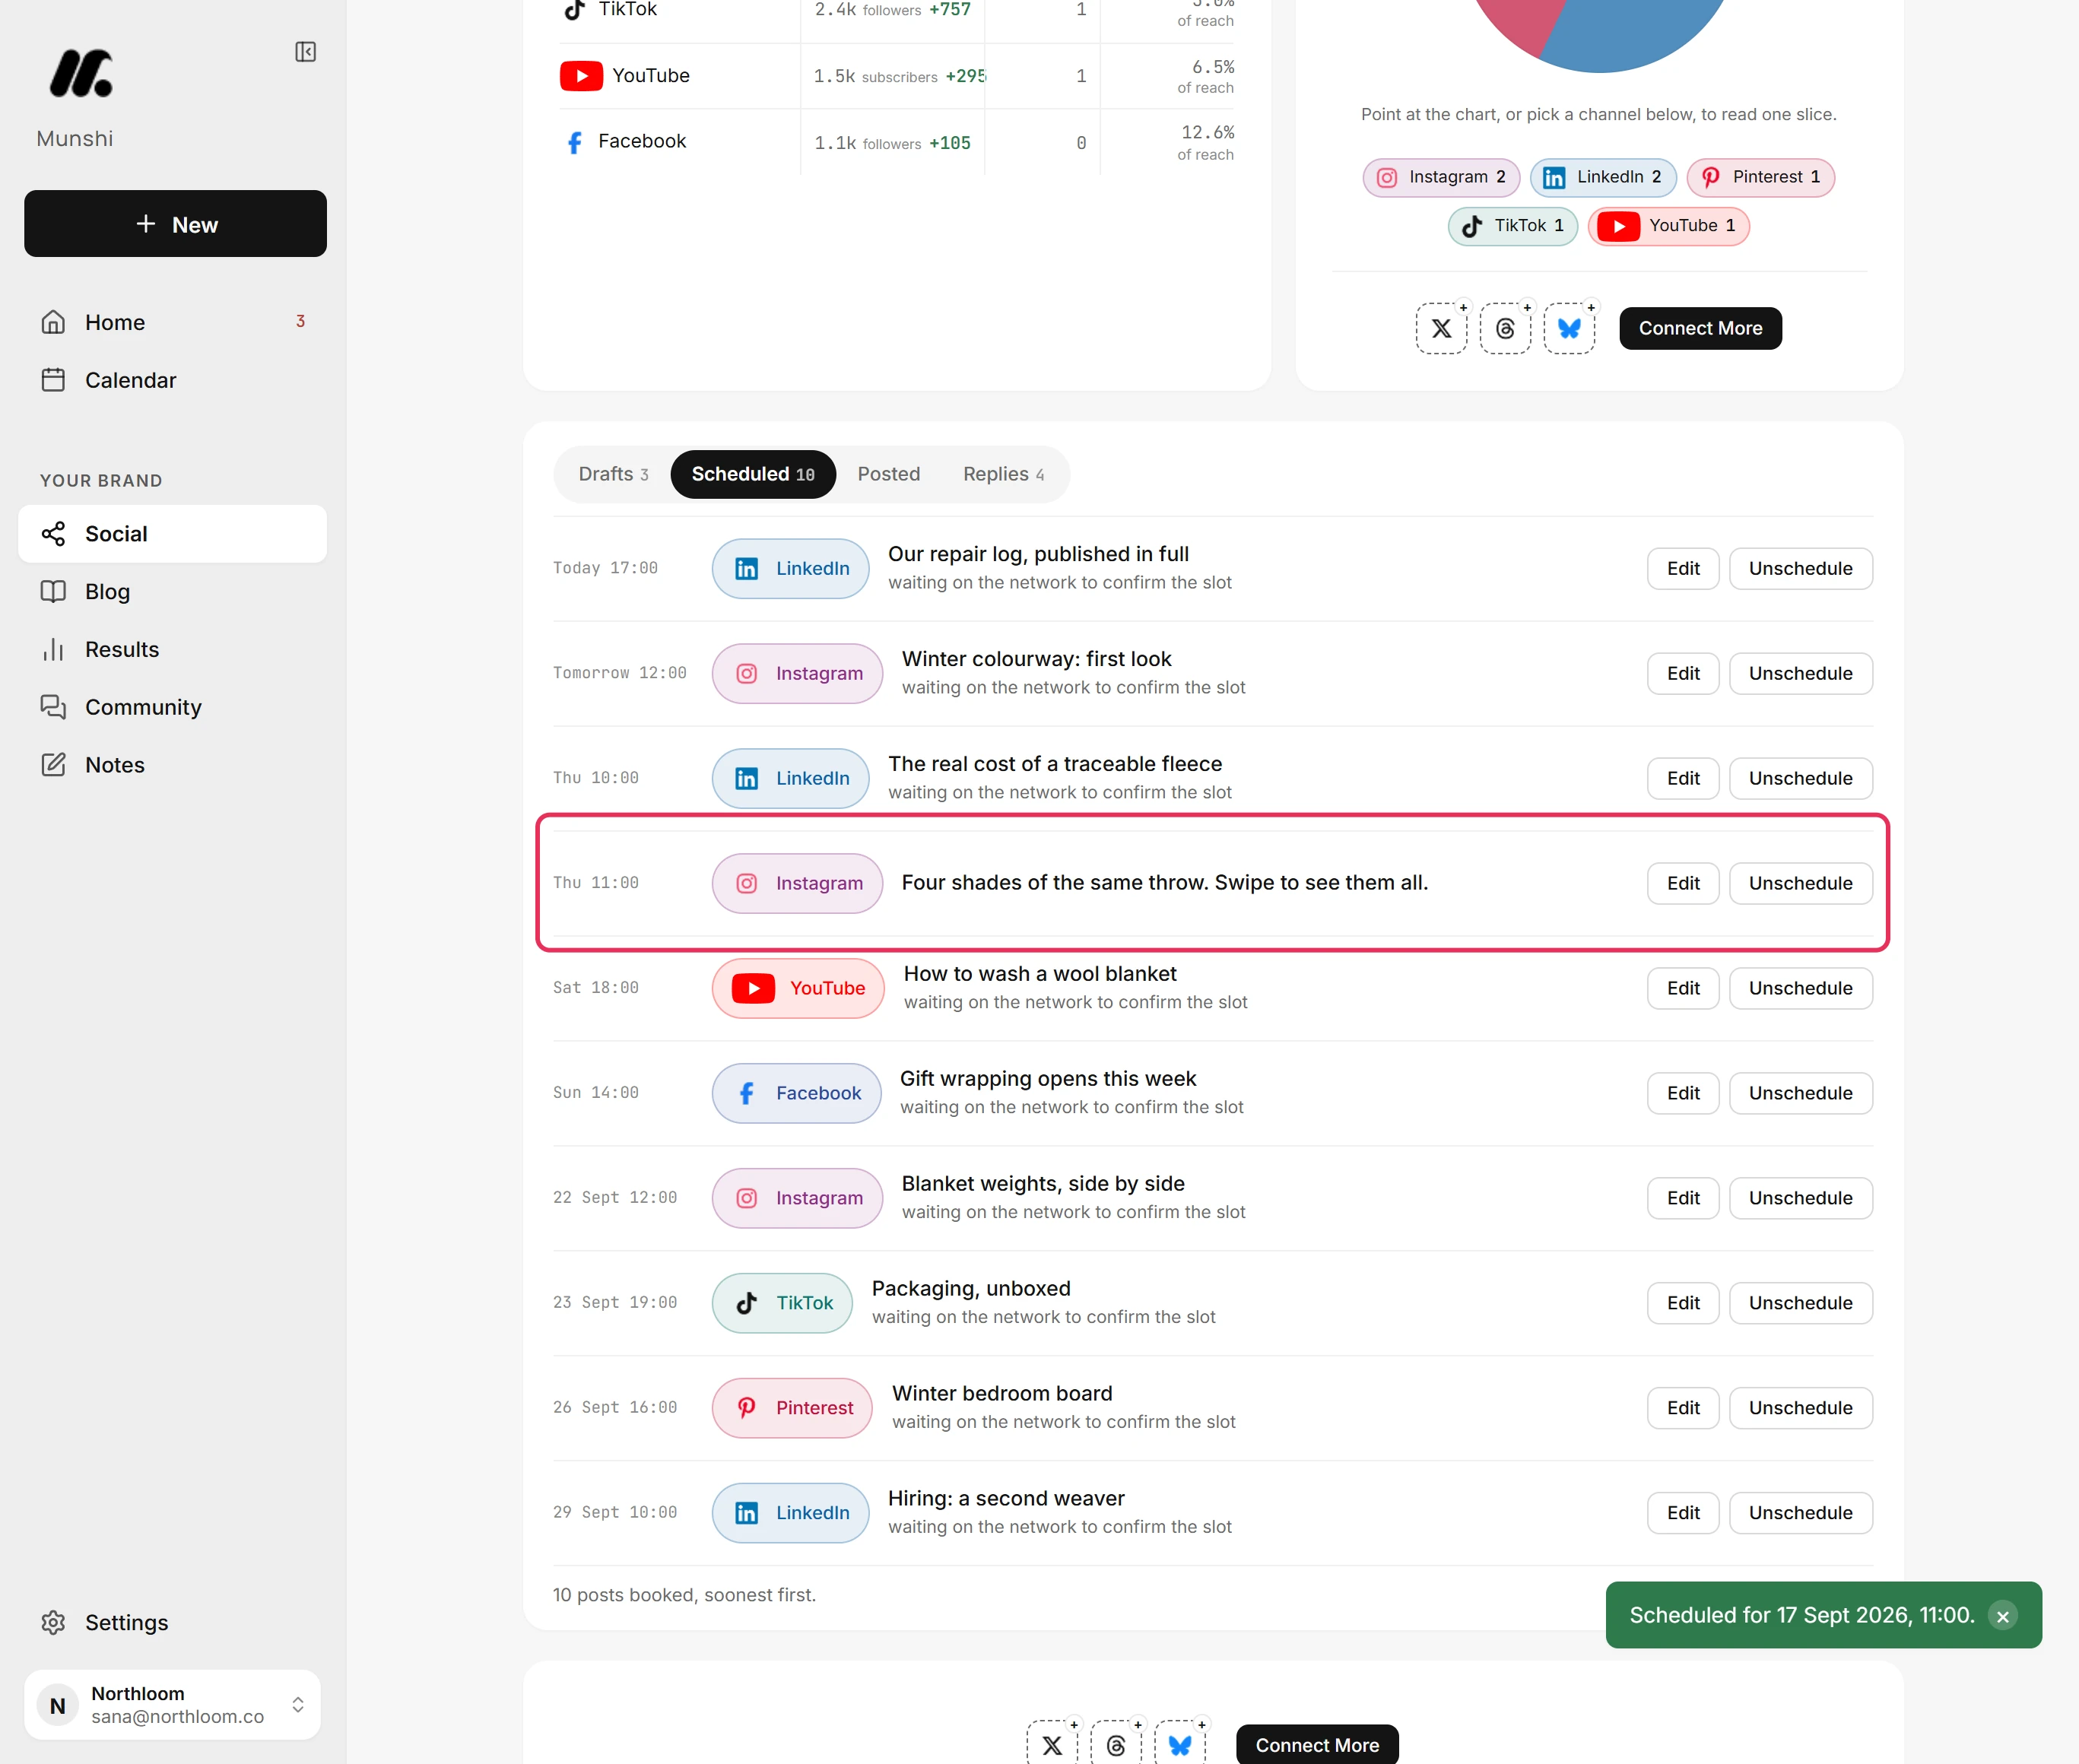
Task: Pick the YouTube 1 channel chip
Action: click(x=1669, y=226)
